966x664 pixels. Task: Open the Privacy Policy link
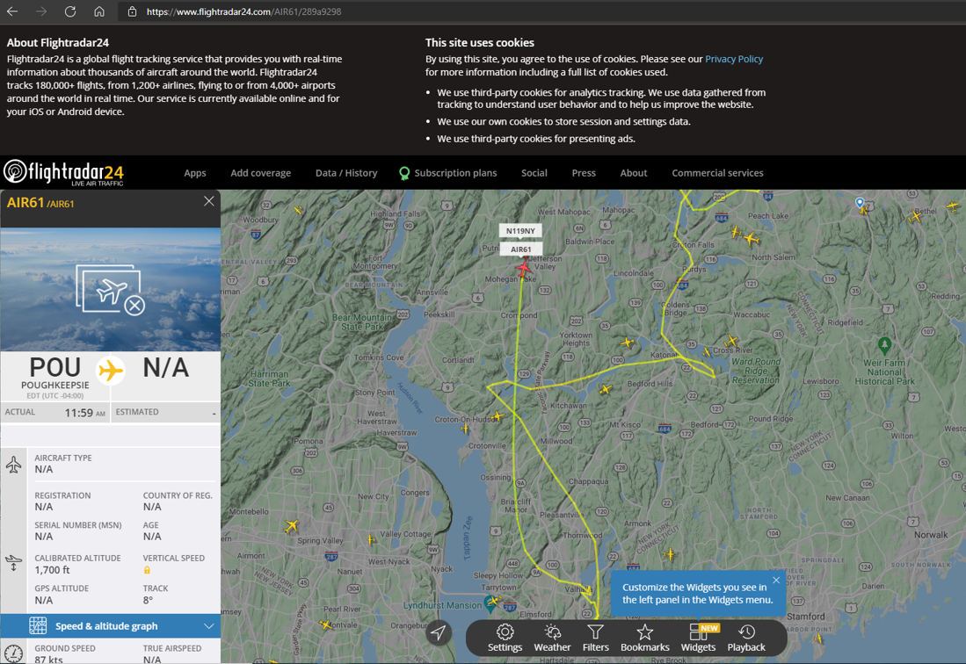tap(734, 59)
